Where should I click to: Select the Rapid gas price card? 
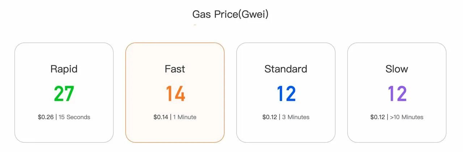click(x=64, y=93)
